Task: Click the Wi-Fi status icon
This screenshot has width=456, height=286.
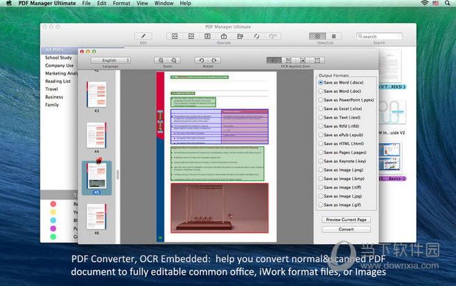Action: tap(425, 3)
